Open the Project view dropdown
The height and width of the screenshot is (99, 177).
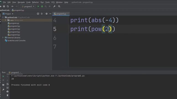(8, 14)
